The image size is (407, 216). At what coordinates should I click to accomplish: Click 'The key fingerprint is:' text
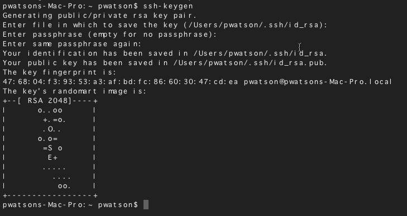click(59, 72)
